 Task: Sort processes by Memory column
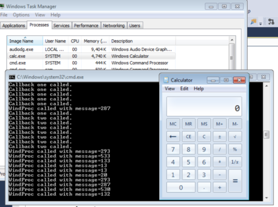point(95,41)
